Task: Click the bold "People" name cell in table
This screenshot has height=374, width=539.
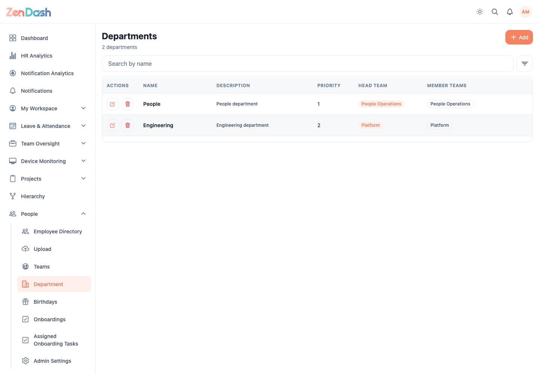Action: (152, 104)
